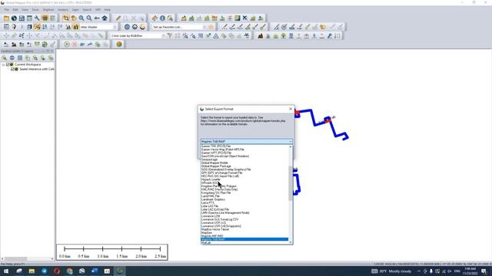492x276 pixels.
Task: Open the Atlas Shader dropdown
Action: point(115,28)
